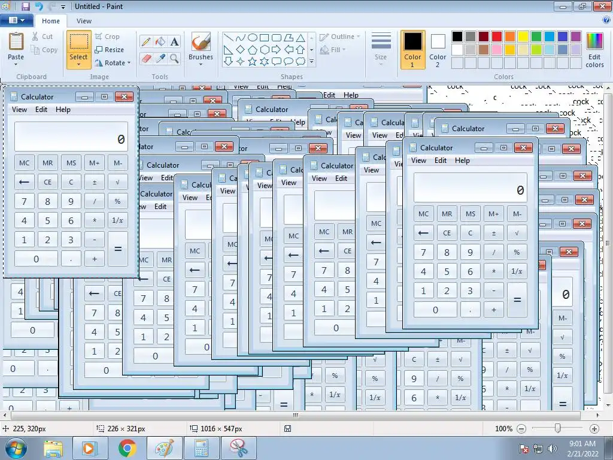Select the Oval shape
Image resolution: width=613 pixels, height=460 pixels.
tap(253, 38)
